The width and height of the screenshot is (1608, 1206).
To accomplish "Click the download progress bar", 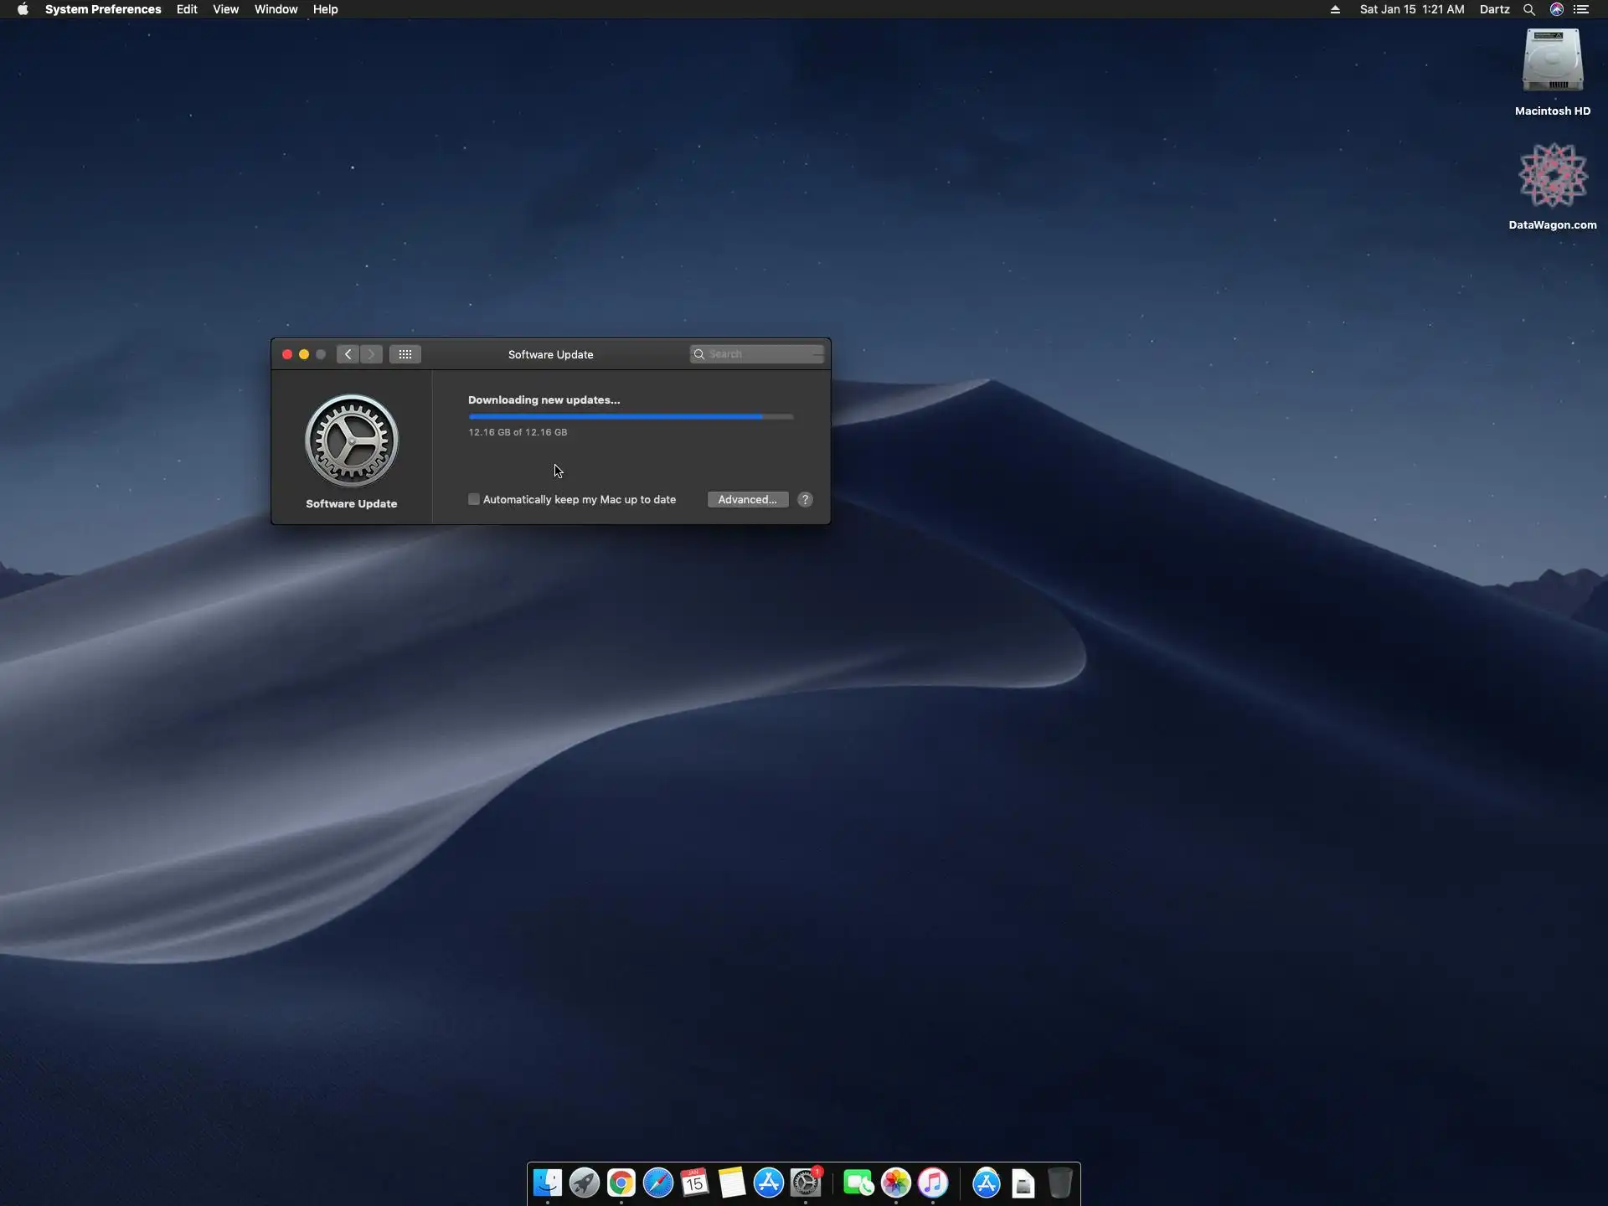I will 630,416.
